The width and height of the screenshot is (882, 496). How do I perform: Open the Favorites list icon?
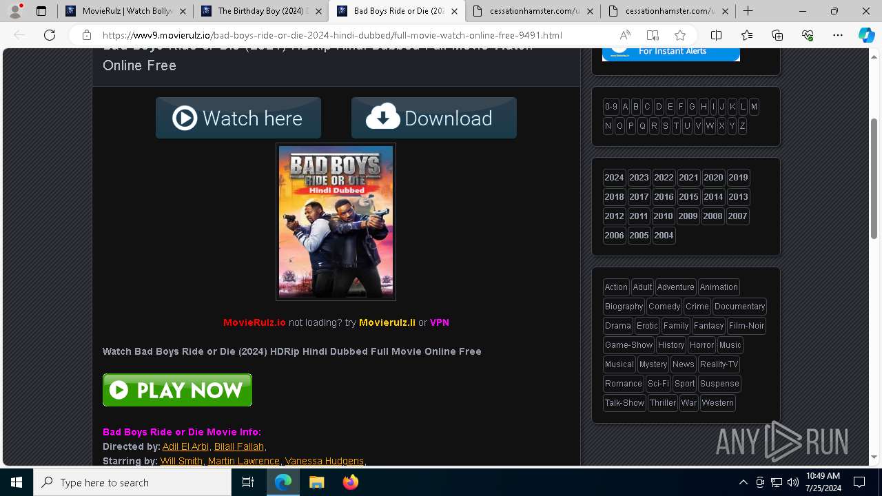tap(747, 35)
